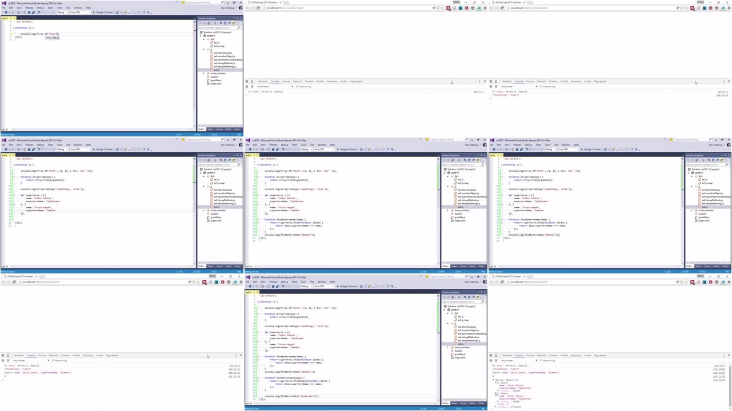Toggle Preserve log checkbox in Chrome with expanded Object log

click(x=541, y=360)
